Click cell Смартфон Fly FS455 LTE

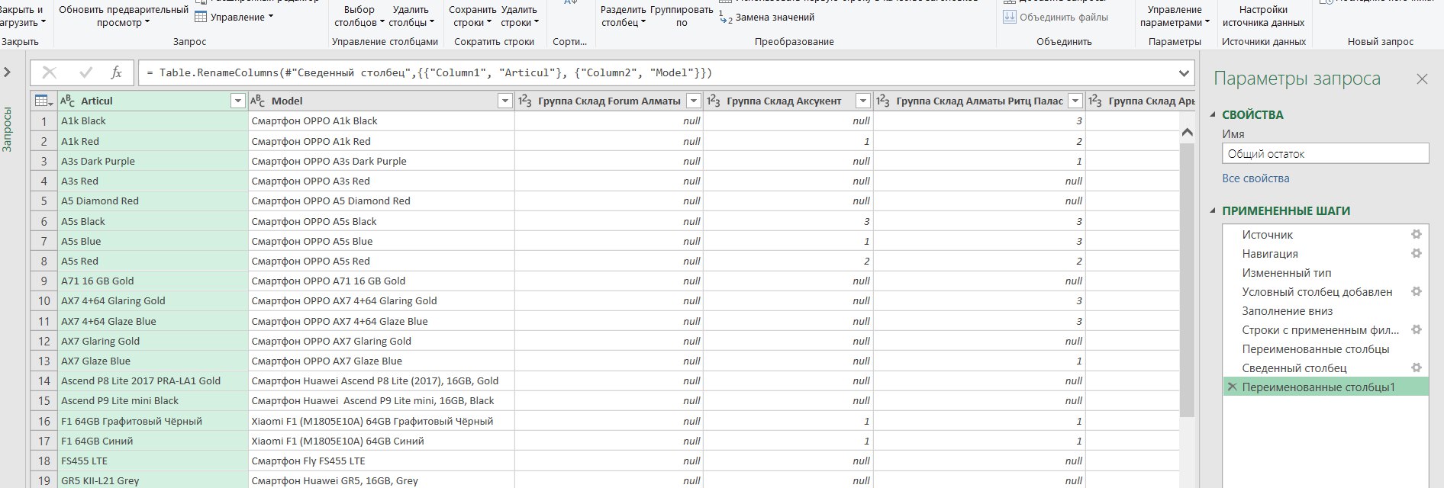point(382,461)
